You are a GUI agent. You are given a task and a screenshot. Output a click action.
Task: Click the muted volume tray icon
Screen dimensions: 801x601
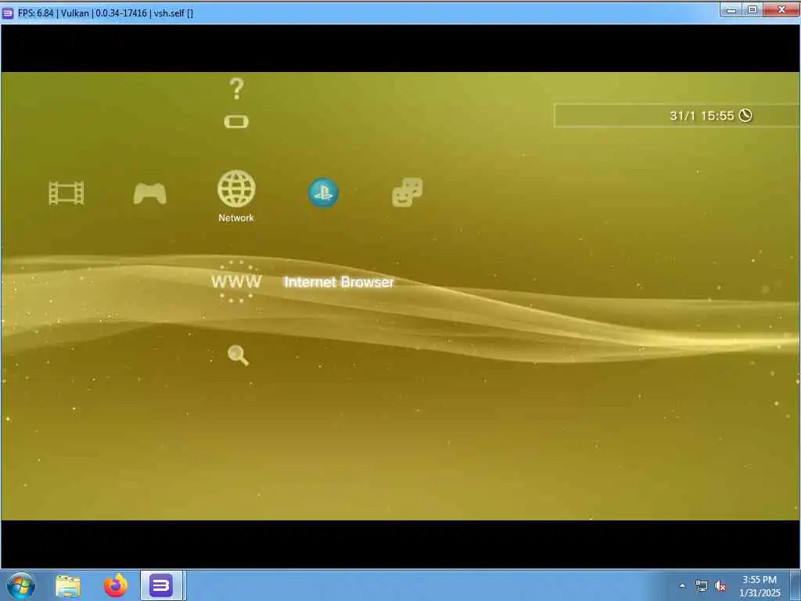click(720, 585)
